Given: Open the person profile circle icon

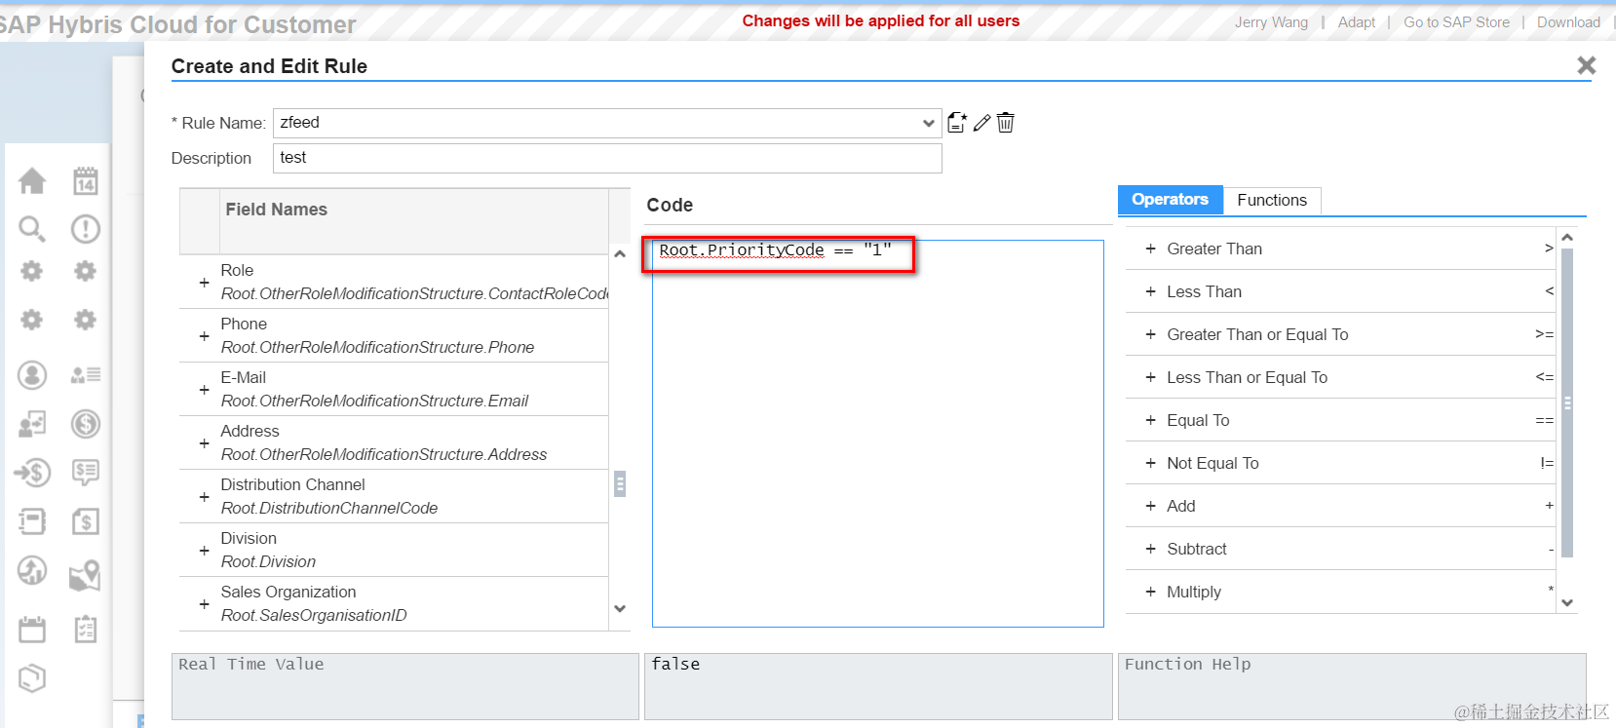Looking at the screenshot, I should tap(32, 375).
